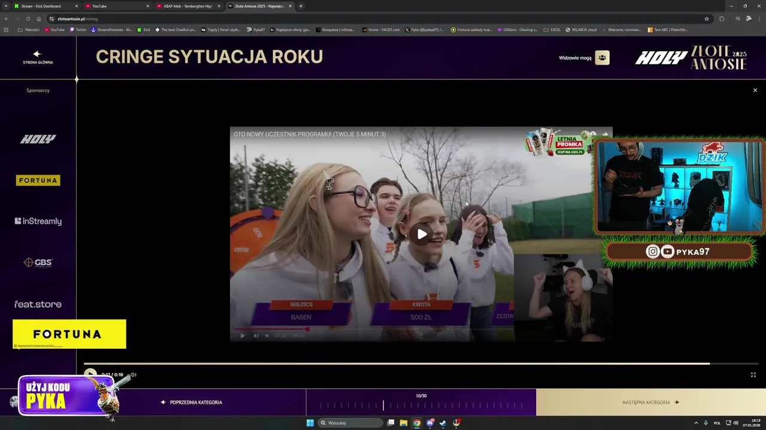Open Chrome from the taskbar

tap(417, 423)
